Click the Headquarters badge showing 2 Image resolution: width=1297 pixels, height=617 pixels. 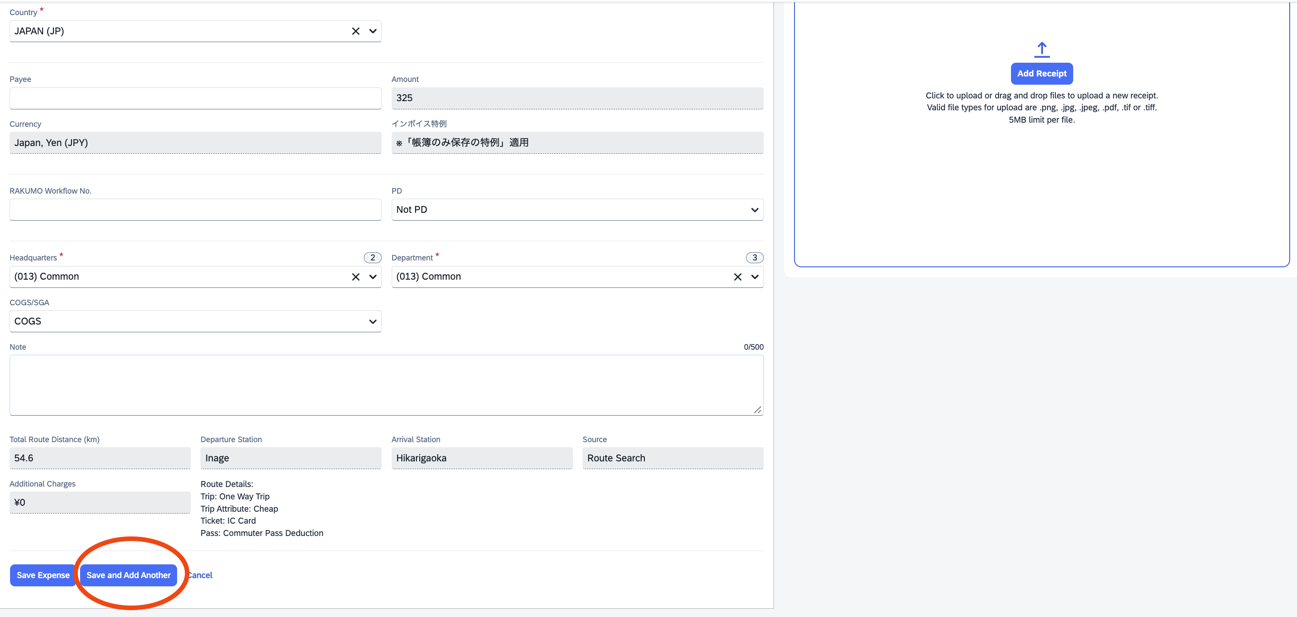[x=372, y=257]
